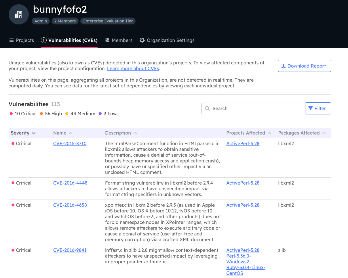Open the Filter button

pyautogui.click(x=318, y=108)
